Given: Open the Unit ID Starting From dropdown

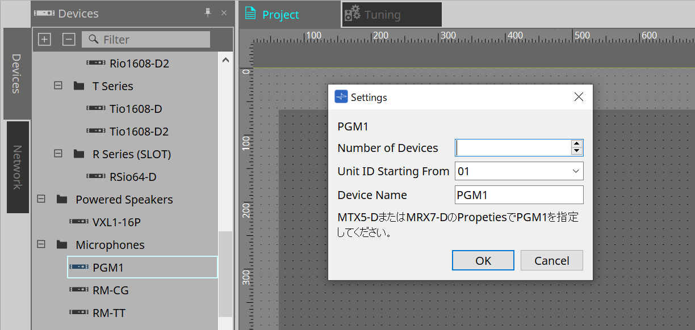Looking at the screenshot, I should coord(576,171).
